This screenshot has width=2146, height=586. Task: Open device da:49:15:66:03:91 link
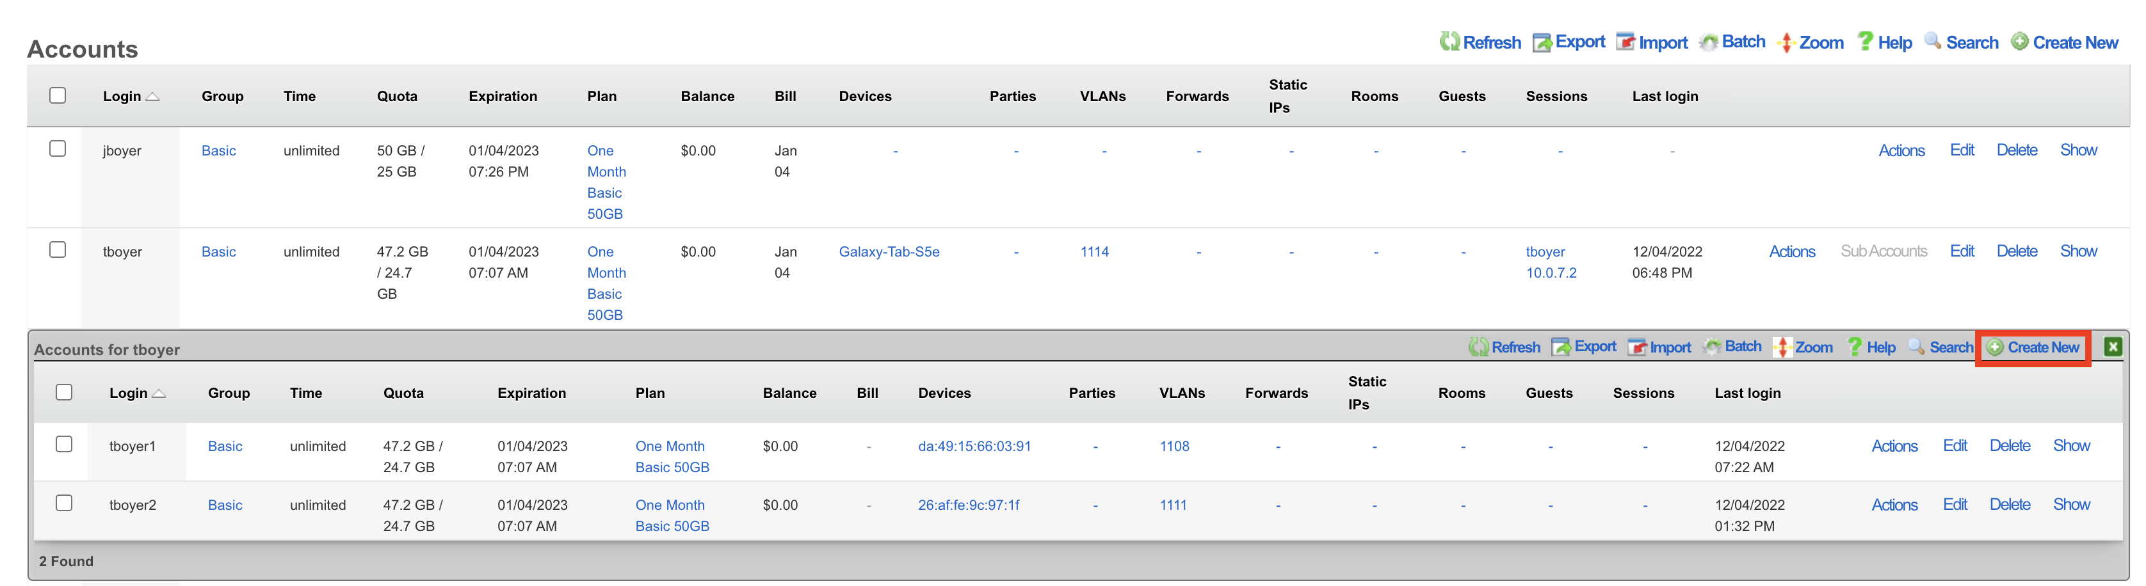[974, 446]
